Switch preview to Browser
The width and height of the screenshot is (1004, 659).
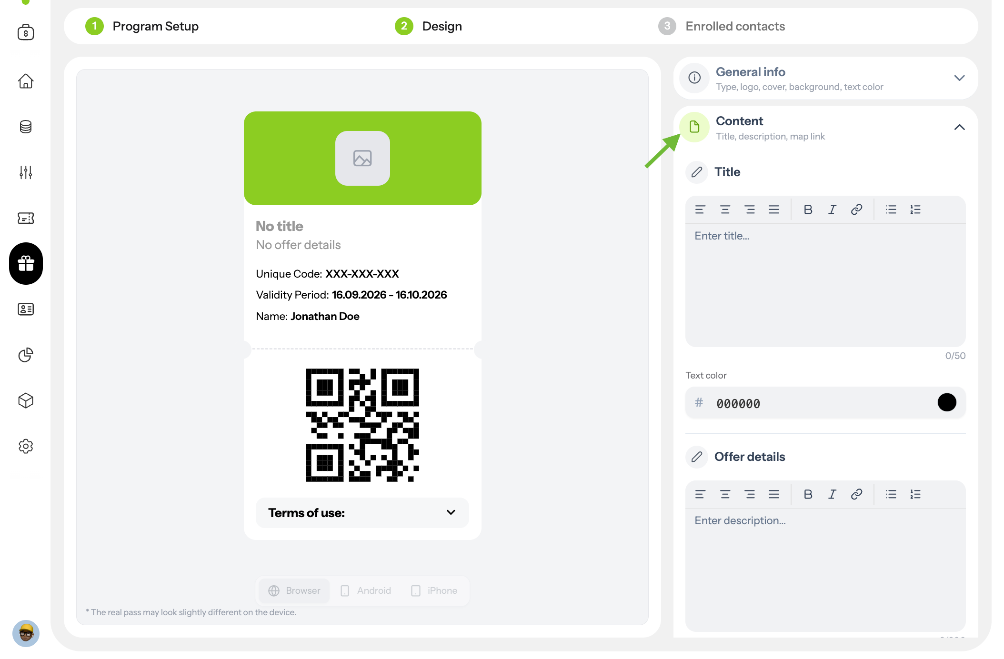[x=294, y=590]
